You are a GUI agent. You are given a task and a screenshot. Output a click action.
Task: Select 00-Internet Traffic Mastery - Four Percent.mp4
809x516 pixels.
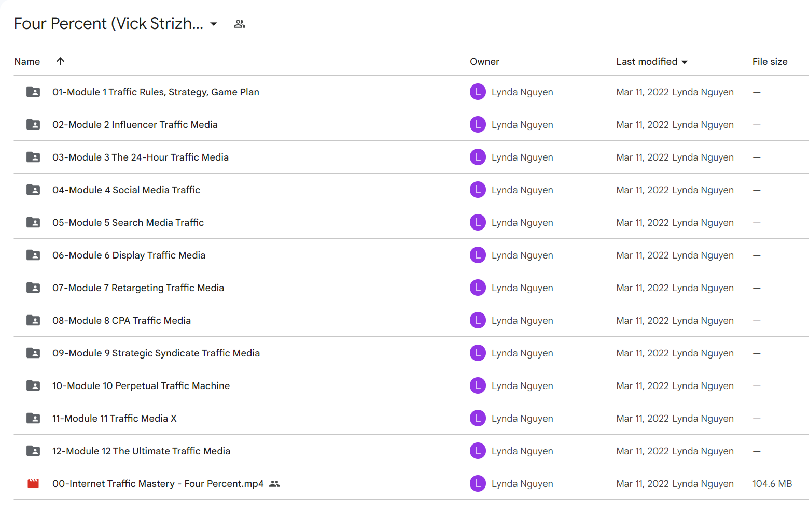(158, 484)
